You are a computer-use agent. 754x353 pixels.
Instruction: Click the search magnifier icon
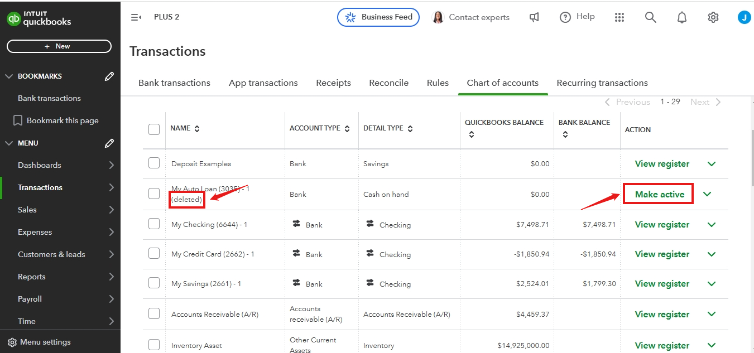point(650,17)
